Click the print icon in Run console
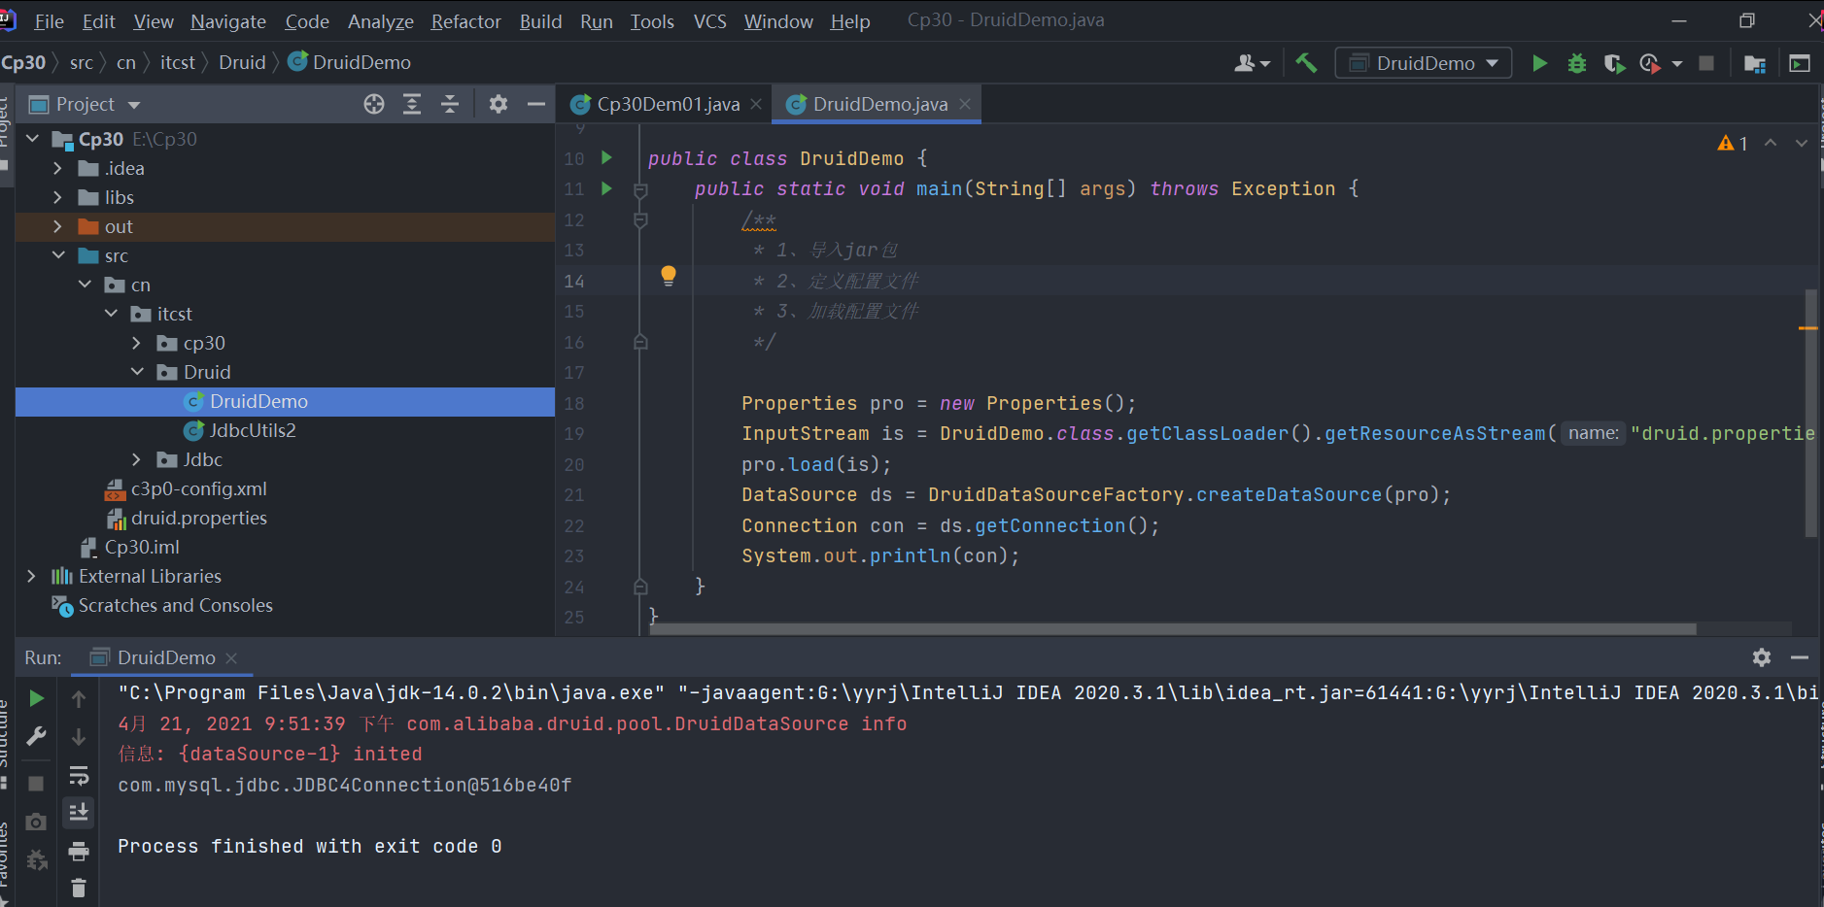 tap(79, 852)
